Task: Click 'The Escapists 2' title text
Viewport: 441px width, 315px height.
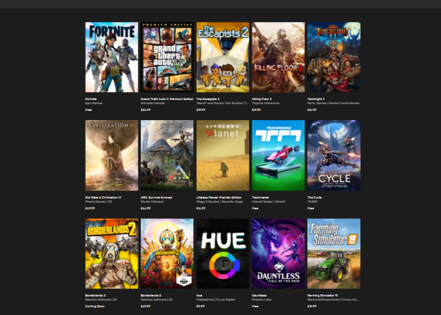Action: click(208, 99)
